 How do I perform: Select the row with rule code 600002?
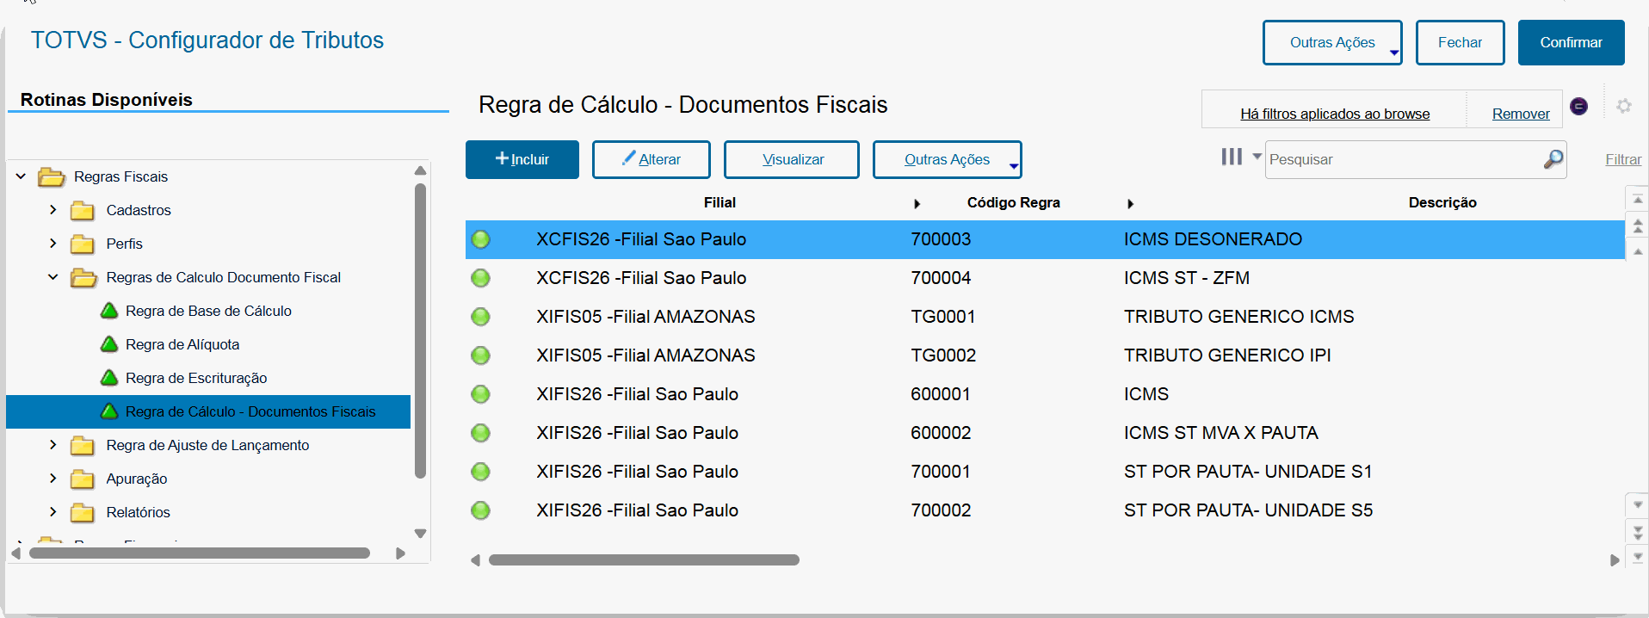[941, 433]
